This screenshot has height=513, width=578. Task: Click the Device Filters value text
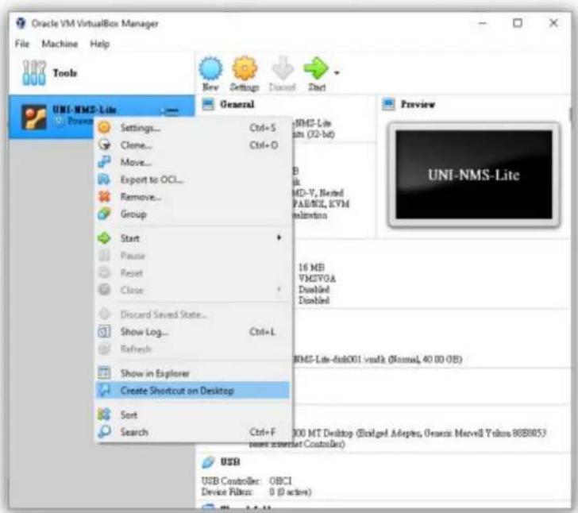click(x=291, y=492)
